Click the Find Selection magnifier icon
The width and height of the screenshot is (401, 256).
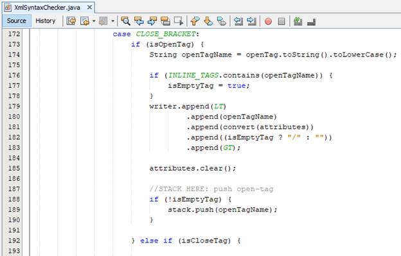click(x=125, y=21)
